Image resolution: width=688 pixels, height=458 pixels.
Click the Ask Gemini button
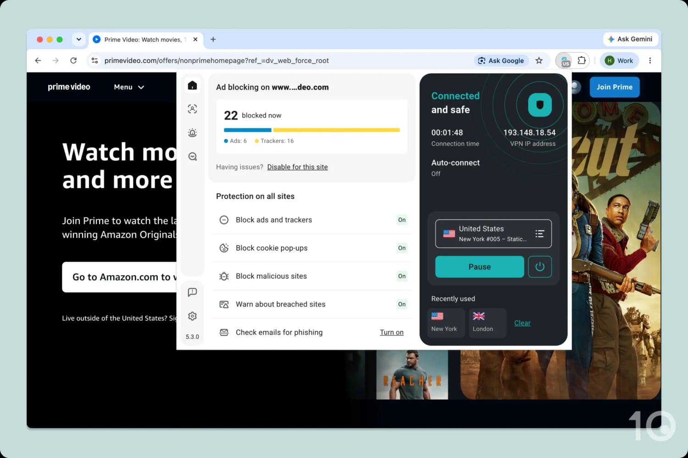(x=630, y=39)
